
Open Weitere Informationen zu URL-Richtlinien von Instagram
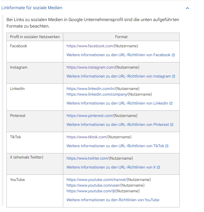119,76
